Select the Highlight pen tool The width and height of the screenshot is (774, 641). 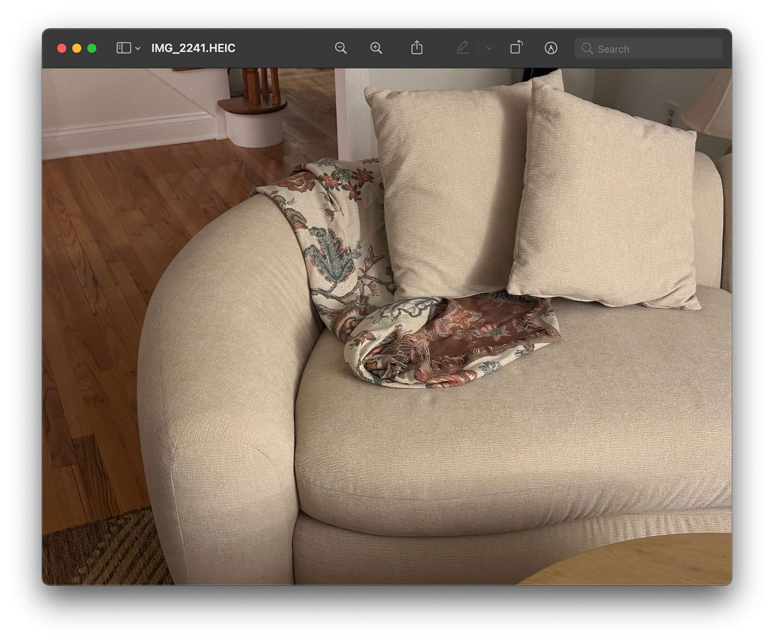coord(462,48)
